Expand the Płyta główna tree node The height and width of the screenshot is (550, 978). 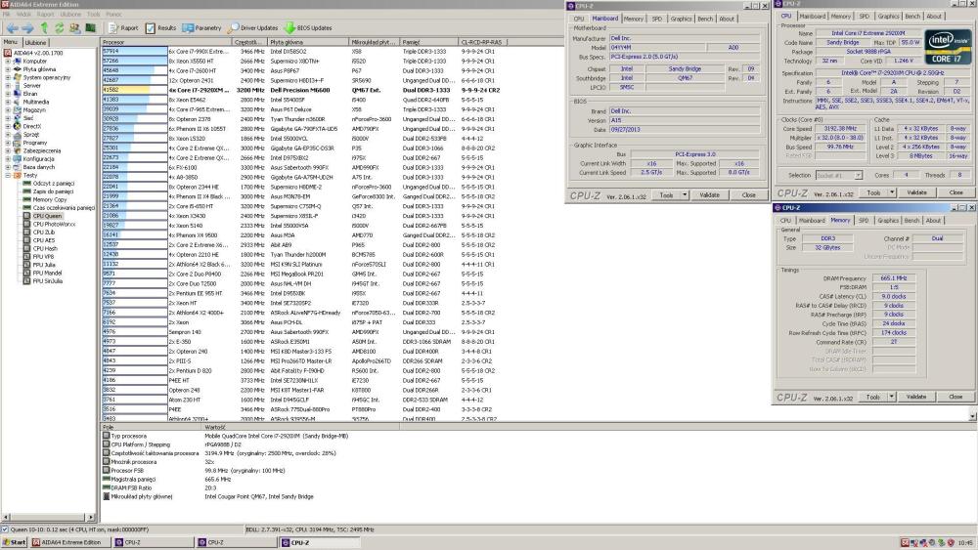point(8,69)
